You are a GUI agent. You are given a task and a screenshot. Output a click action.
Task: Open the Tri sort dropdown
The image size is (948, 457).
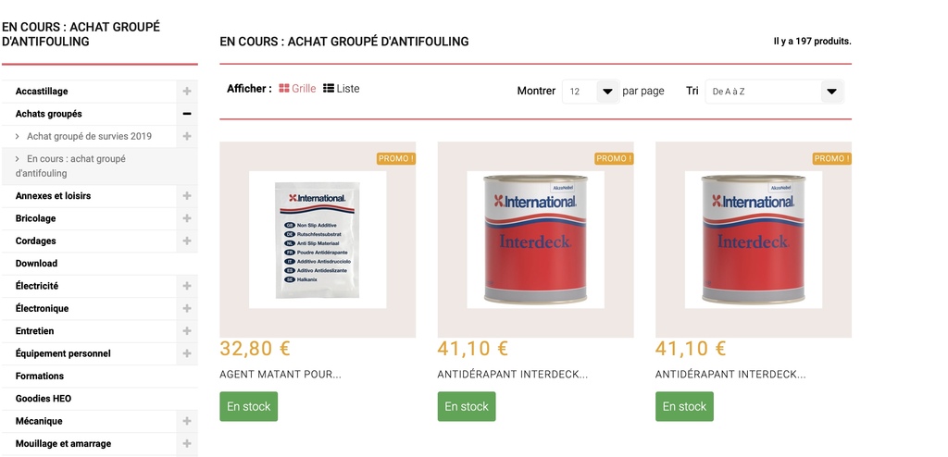click(775, 92)
